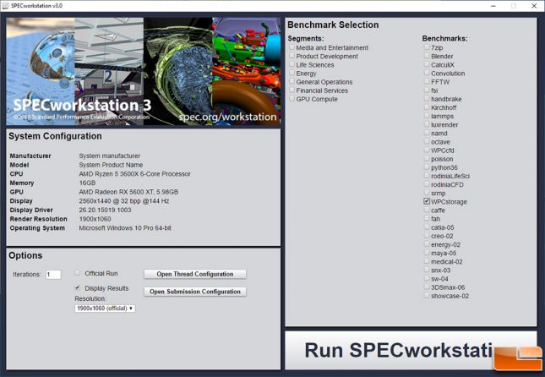Image resolution: width=545 pixels, height=377 pixels.
Task: Click the SPECworkstation 3 banner image
Action: [x=143, y=71]
